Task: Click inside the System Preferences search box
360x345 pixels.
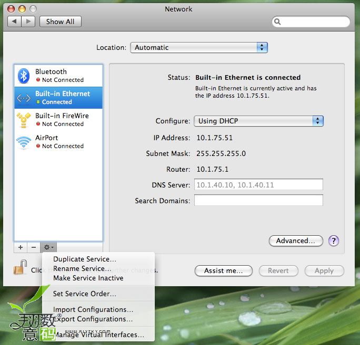Action: (x=311, y=22)
